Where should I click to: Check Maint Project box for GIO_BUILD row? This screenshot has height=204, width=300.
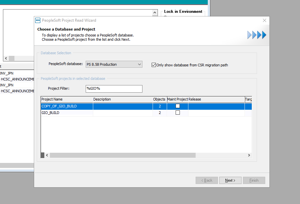[x=178, y=113]
